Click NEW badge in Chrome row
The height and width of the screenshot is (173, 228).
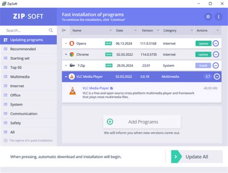pyautogui.click(x=109, y=55)
